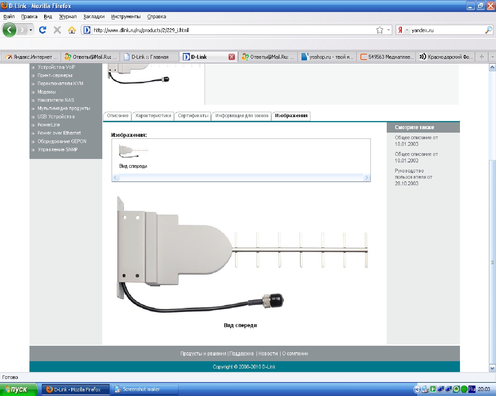Open the Информация для заказа tab

point(241,116)
